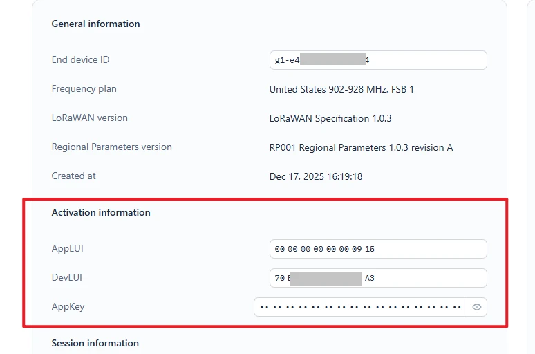Reveal the hidden AppKey with eye icon
Screen dimensions: 535x354
click(477, 307)
